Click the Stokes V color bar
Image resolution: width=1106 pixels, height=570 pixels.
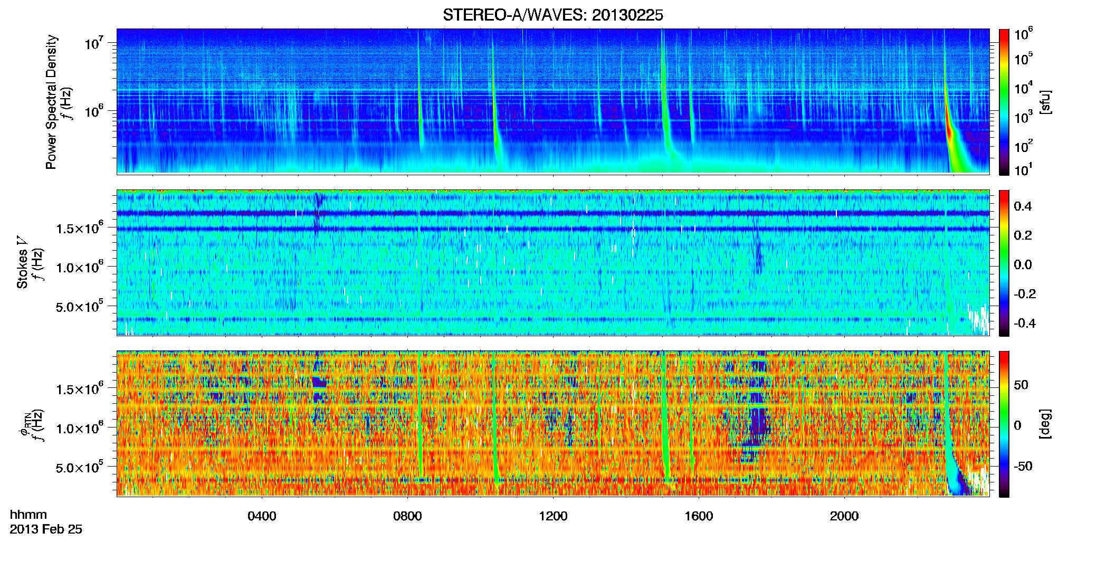1004,263
